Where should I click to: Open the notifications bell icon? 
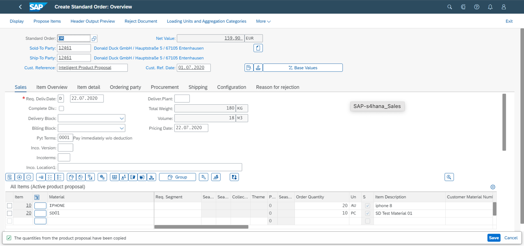(x=490, y=7)
